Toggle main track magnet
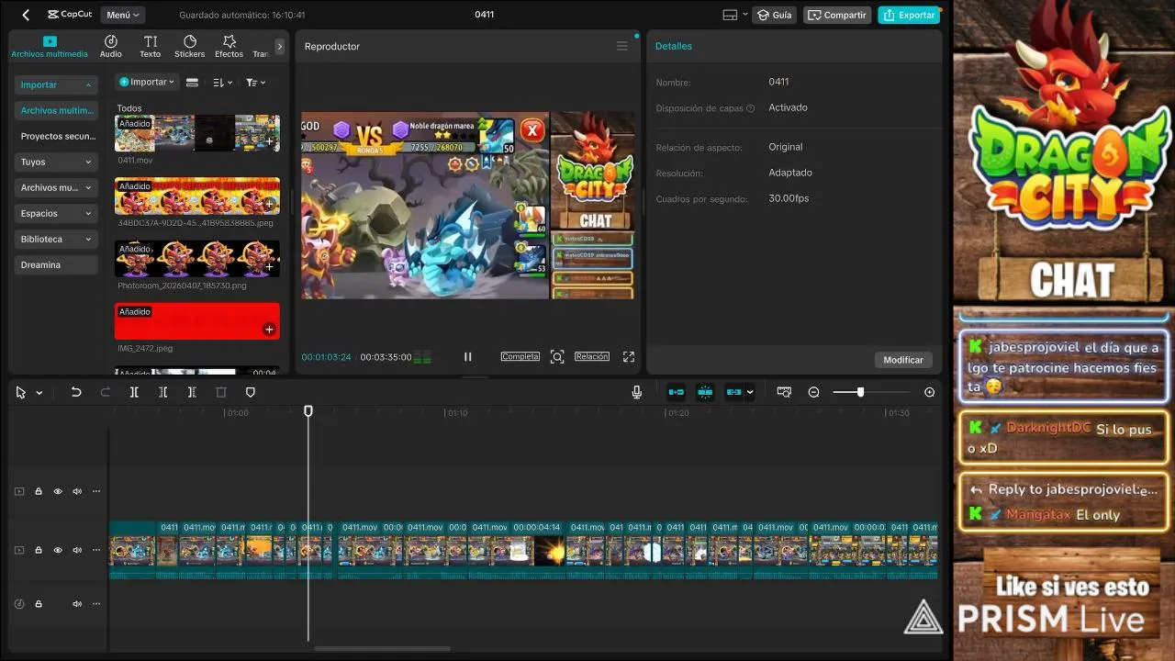 (x=677, y=392)
